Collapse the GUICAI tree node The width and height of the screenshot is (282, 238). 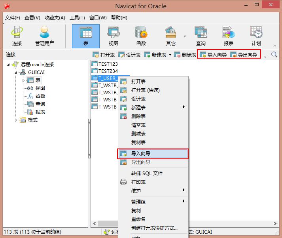[16, 72]
